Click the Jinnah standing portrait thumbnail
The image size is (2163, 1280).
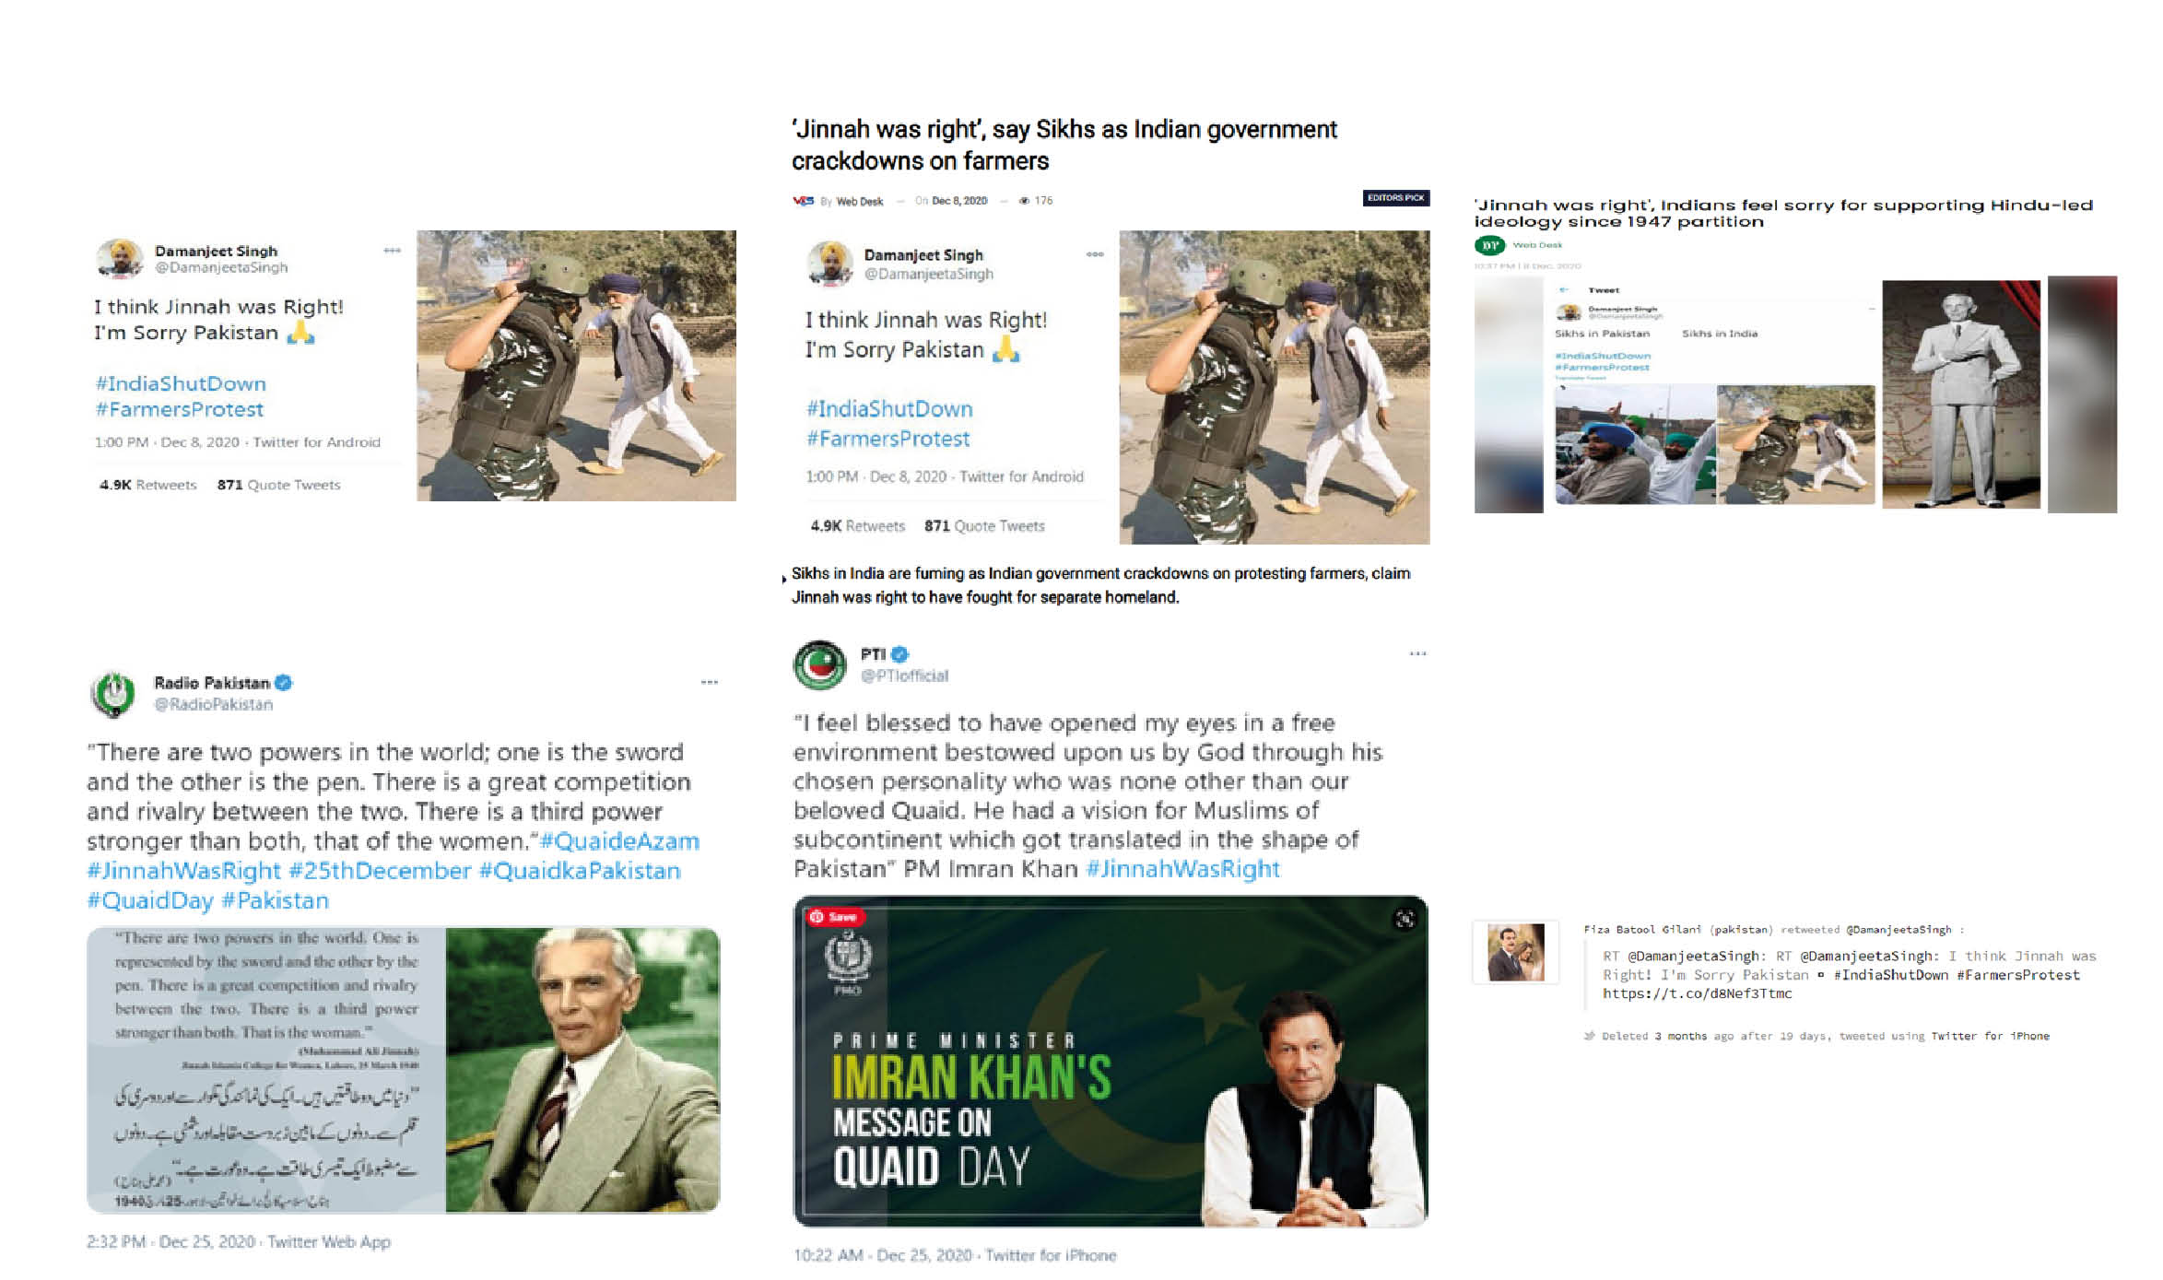pyautogui.click(x=1960, y=393)
